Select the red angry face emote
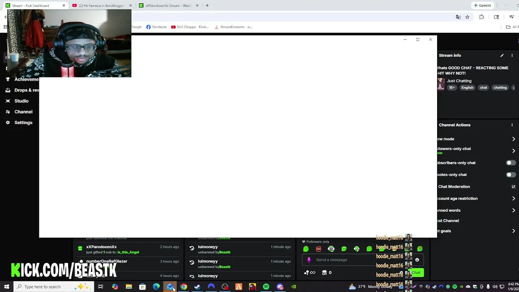Screen dimensions: 519x292 tap(319, 249)
